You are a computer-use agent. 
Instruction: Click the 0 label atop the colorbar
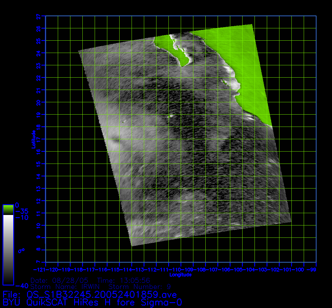17,205
